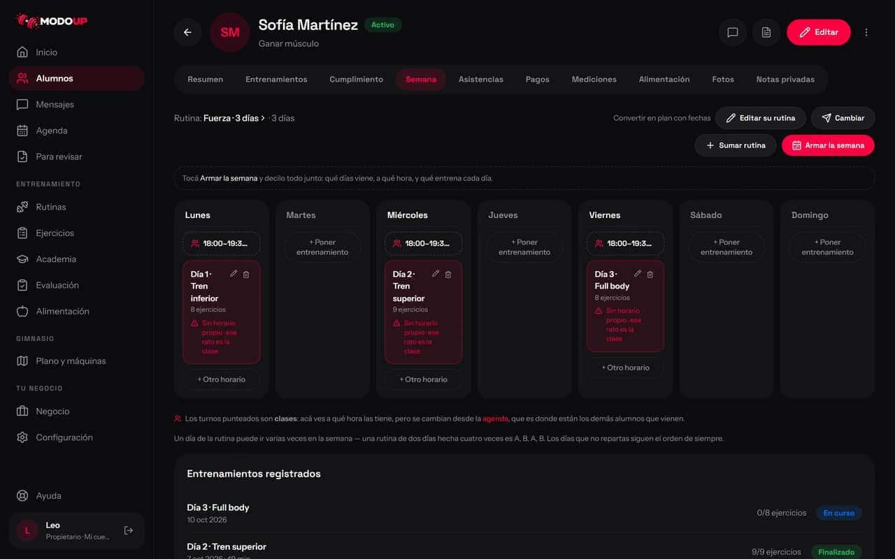895x559 pixels.
Task: Delete the Día 1 Tren inferior card
Action: [x=246, y=275]
